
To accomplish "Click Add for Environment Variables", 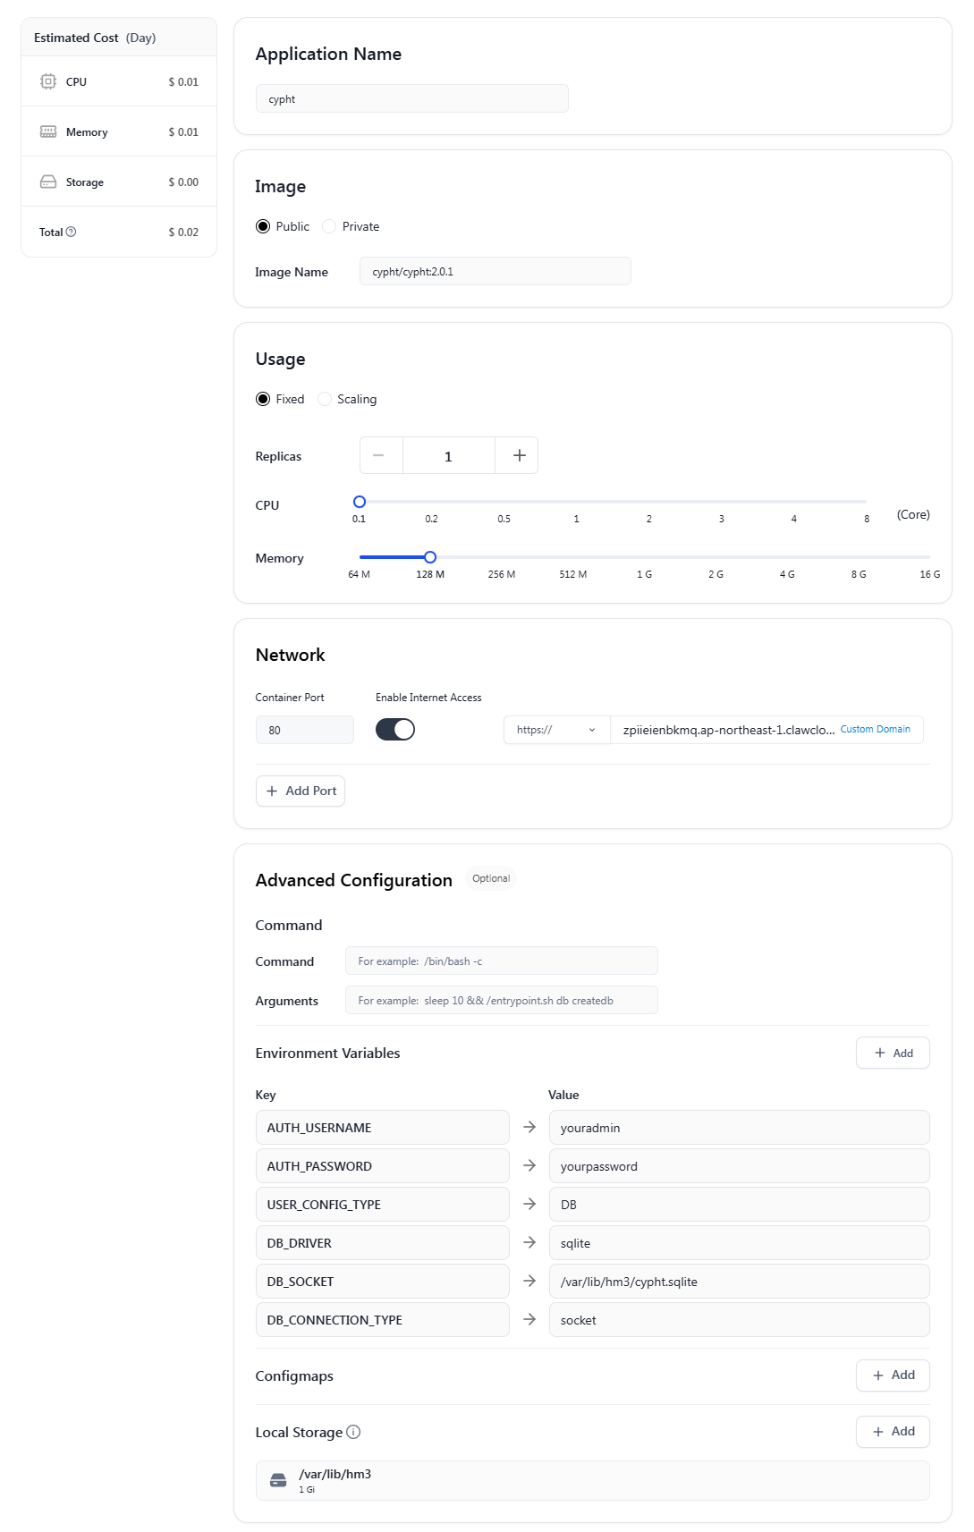I will click(893, 1053).
